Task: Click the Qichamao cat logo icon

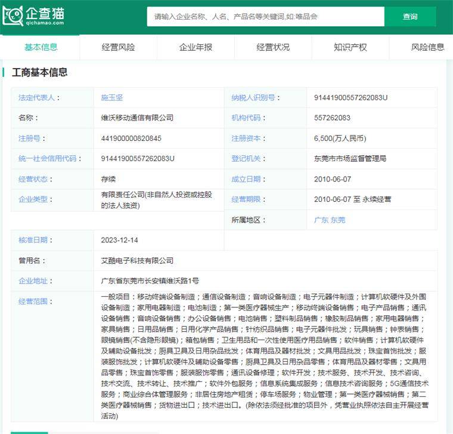Action: click(13, 16)
